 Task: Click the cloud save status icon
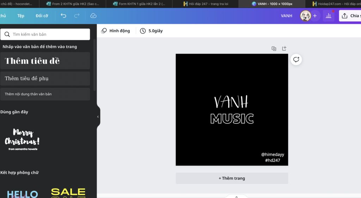pos(93,15)
